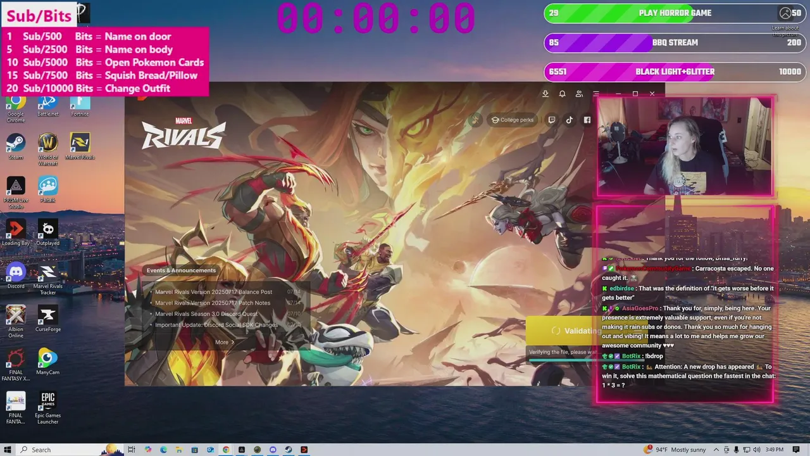The image size is (810, 456).
Task: Open the friends icon in the launcher
Action: tap(579, 94)
